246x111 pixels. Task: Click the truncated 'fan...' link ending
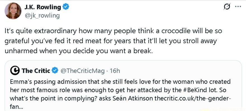16,107
